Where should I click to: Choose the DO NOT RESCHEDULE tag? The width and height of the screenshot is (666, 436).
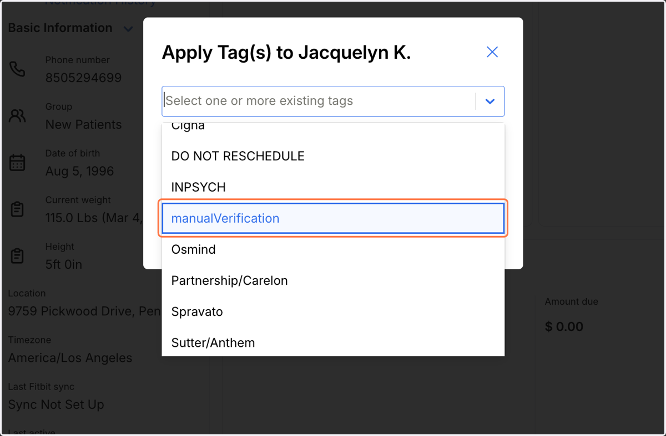(x=333, y=156)
